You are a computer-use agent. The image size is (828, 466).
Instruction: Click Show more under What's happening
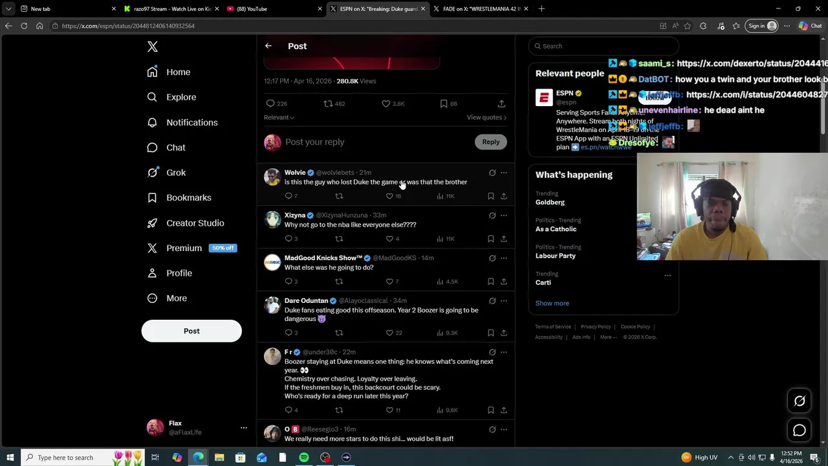point(552,303)
